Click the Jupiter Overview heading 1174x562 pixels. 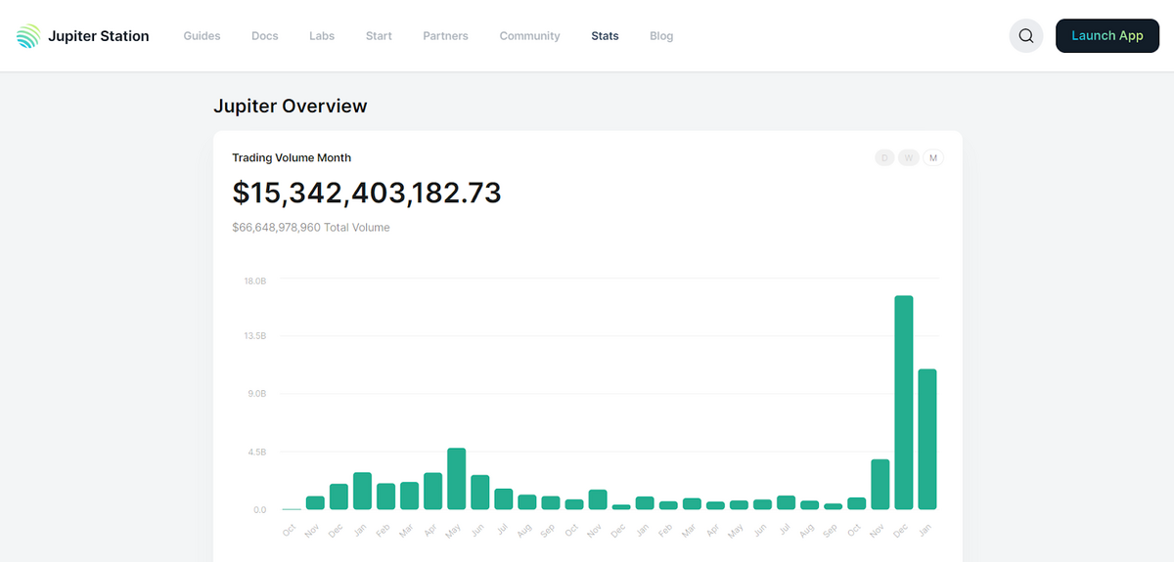(x=291, y=106)
